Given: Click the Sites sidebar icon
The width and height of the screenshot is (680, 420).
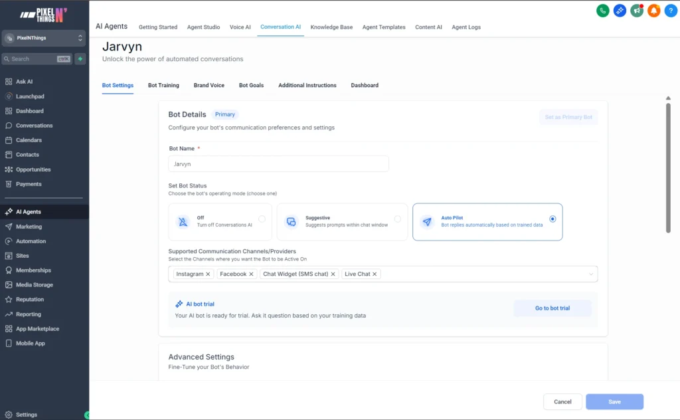Looking at the screenshot, I should [9, 256].
